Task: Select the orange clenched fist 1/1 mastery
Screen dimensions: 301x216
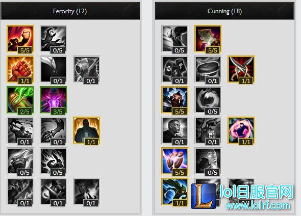Action: 20,70
